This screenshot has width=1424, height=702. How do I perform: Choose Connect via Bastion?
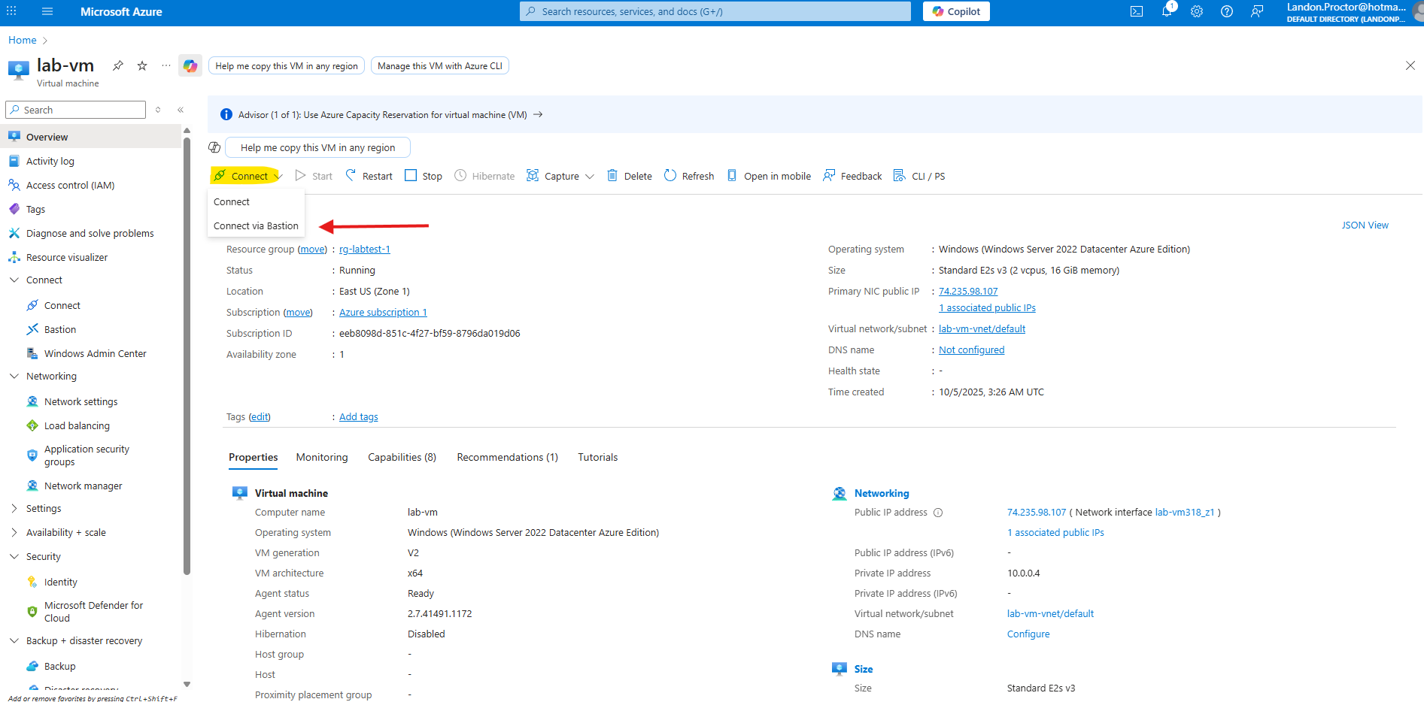coord(256,225)
